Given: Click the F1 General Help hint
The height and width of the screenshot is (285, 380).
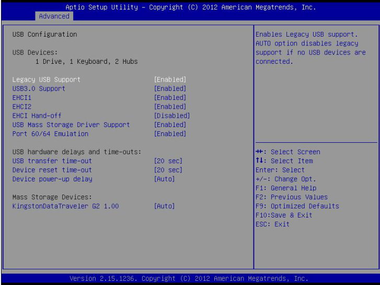Looking at the screenshot, I should click(x=286, y=188).
